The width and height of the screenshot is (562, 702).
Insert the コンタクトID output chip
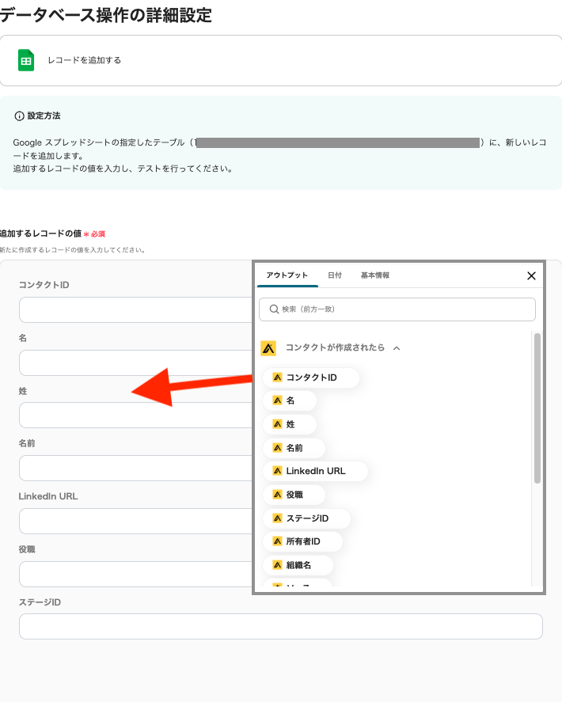tap(311, 378)
